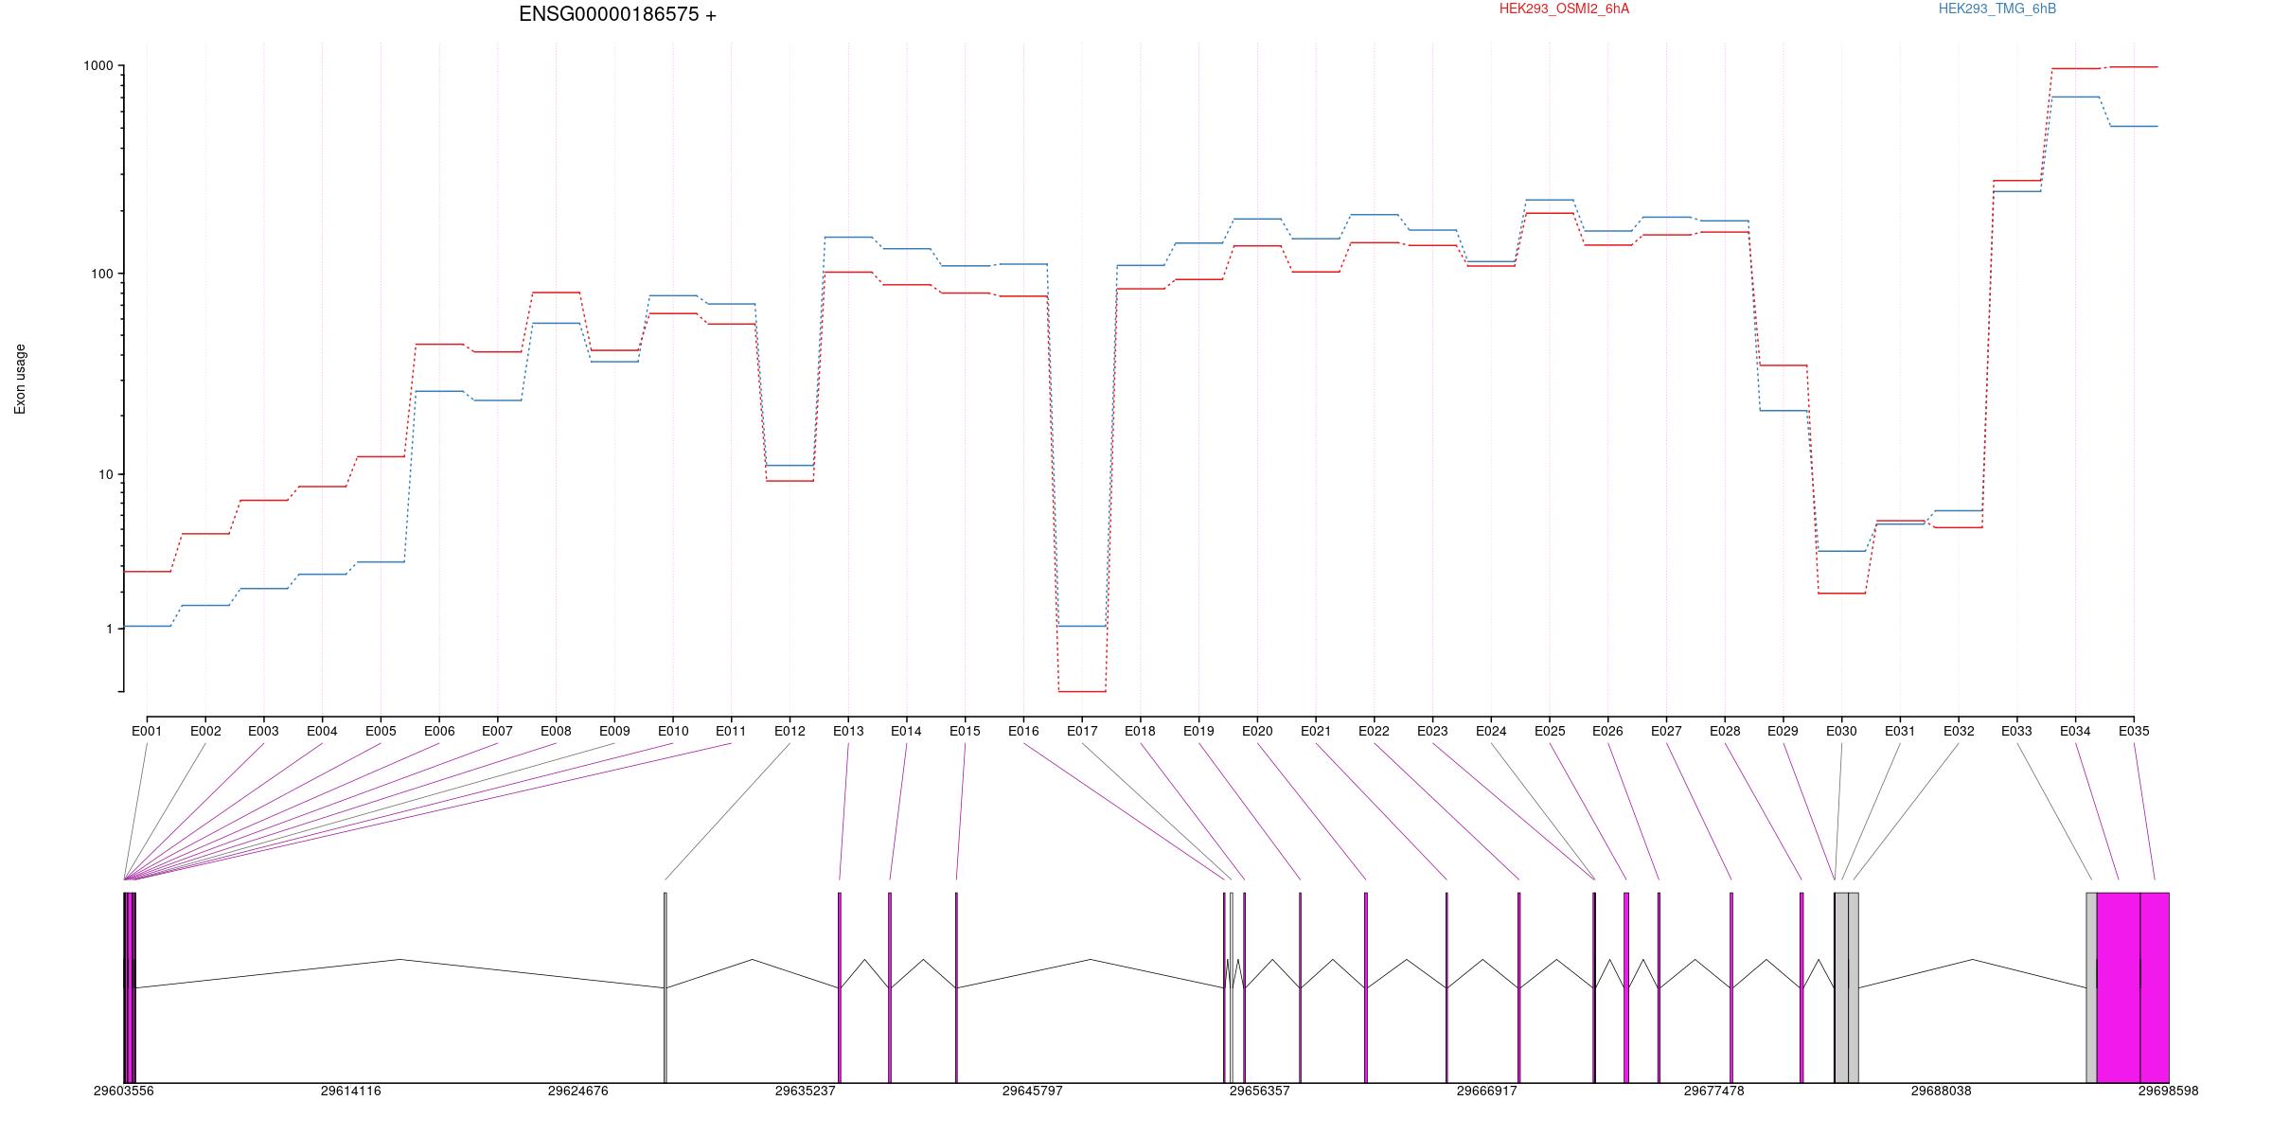Image resolution: width=2272 pixels, height=1136 pixels.
Task: Click exon label E026
Action: pyautogui.click(x=1607, y=731)
